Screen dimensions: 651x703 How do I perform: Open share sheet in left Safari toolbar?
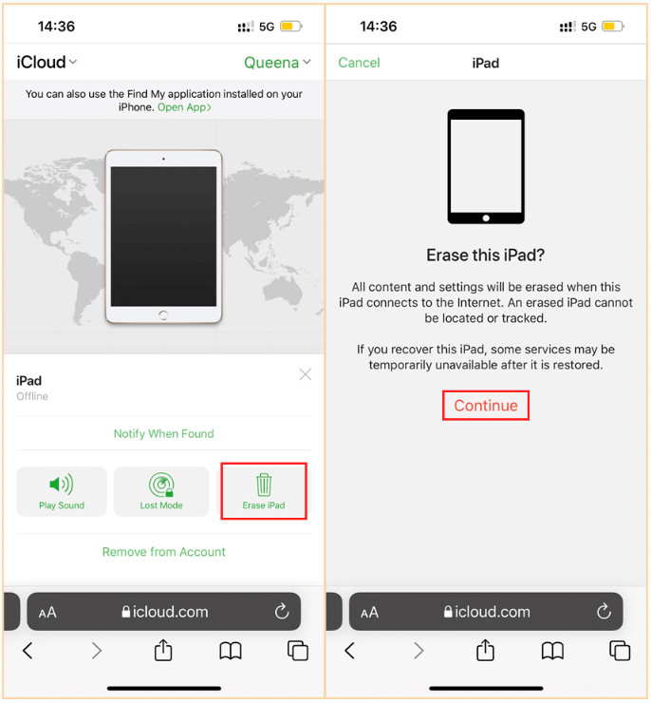click(x=163, y=651)
